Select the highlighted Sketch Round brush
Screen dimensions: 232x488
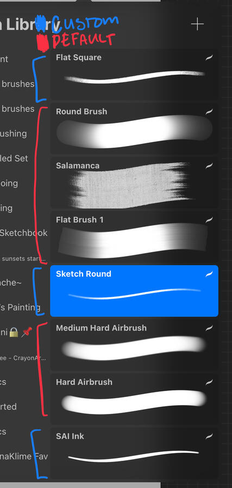(134, 291)
